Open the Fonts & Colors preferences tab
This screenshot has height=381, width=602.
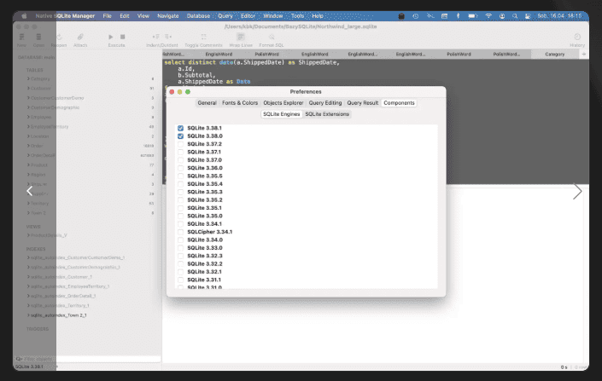(240, 103)
